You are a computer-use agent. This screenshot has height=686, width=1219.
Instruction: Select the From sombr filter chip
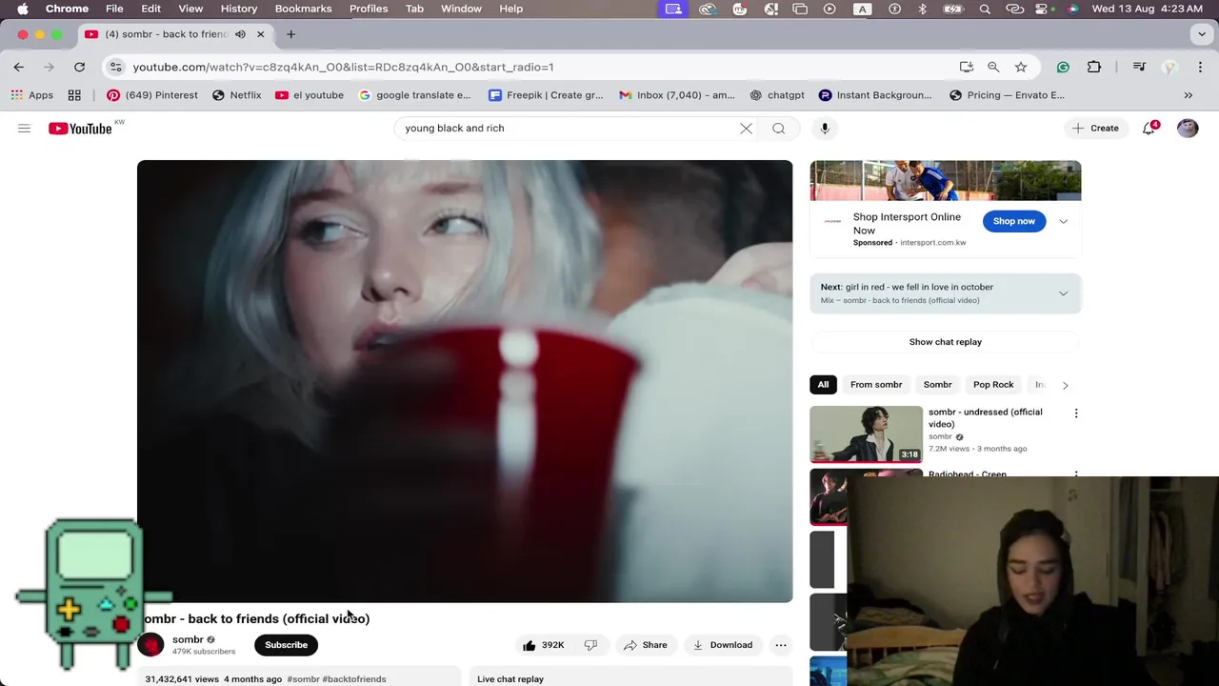876,385
